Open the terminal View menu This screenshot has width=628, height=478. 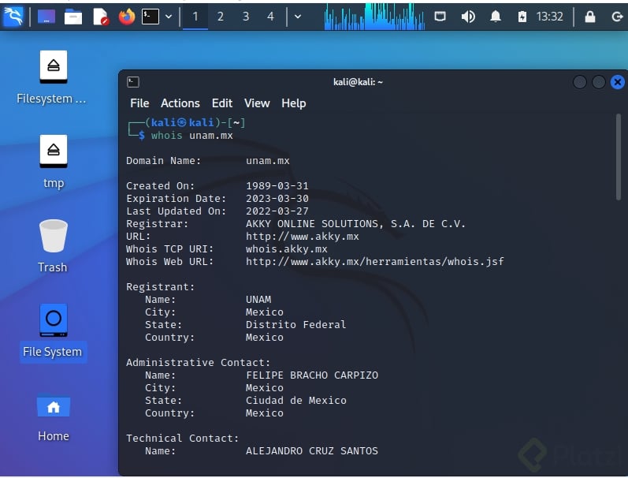tap(257, 103)
